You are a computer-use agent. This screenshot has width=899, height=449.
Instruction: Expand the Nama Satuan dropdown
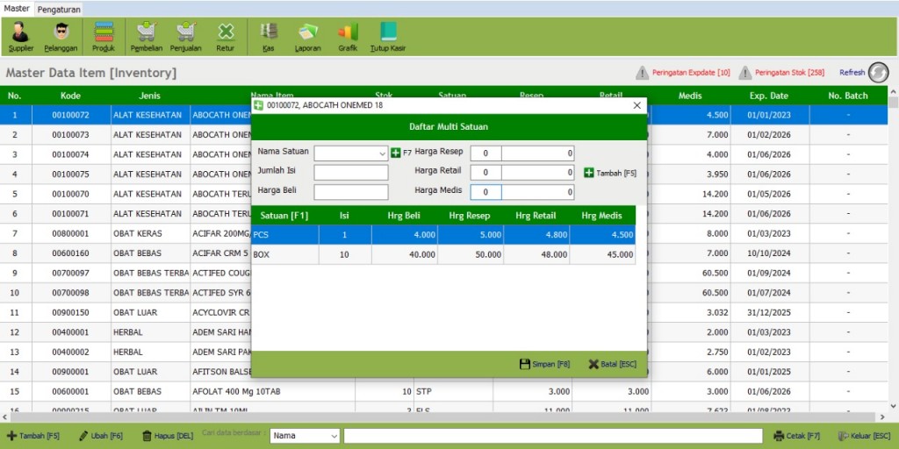click(382, 153)
